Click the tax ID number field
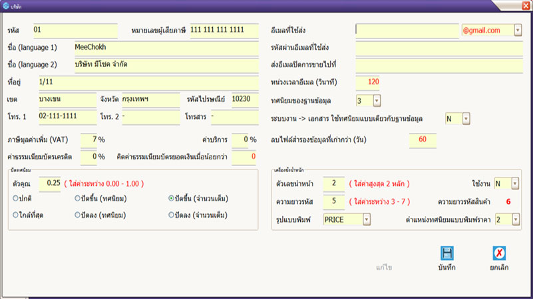The image size is (533, 299). [x=223, y=30]
